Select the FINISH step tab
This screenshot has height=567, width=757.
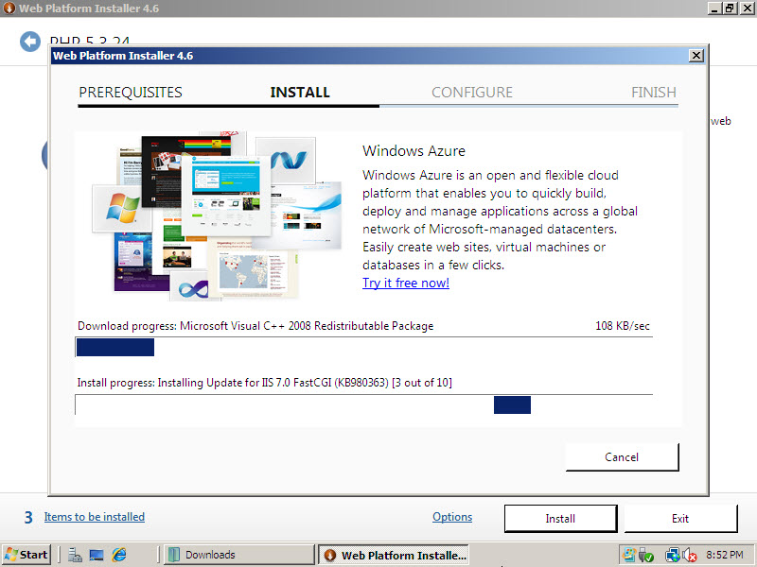(654, 92)
